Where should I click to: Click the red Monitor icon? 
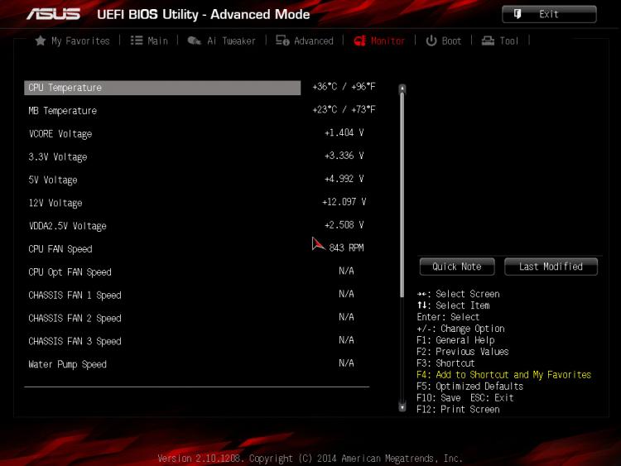(x=359, y=41)
